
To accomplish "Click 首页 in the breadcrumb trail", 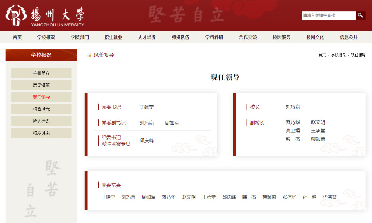I will pyautogui.click(x=322, y=55).
